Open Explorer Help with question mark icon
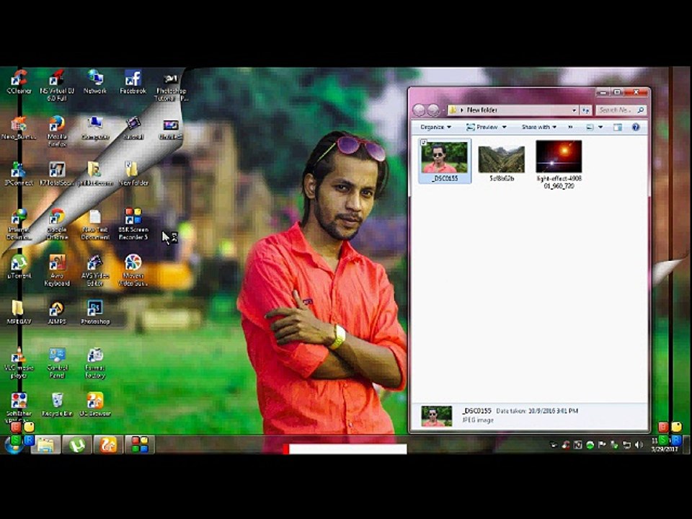 pyautogui.click(x=636, y=127)
